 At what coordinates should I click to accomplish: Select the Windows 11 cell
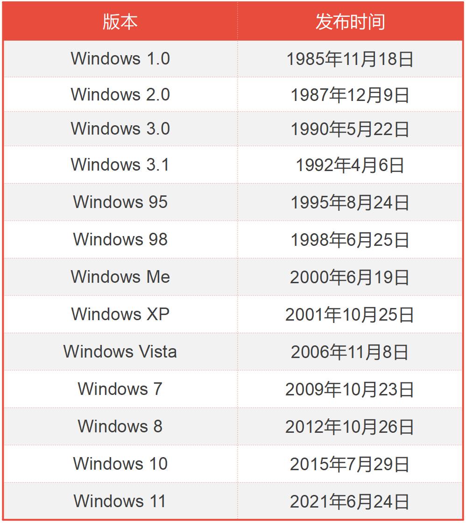coord(120,501)
